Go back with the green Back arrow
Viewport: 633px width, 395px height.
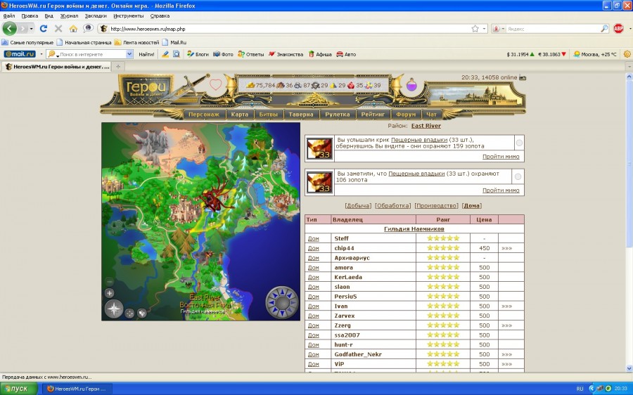tap(9, 29)
